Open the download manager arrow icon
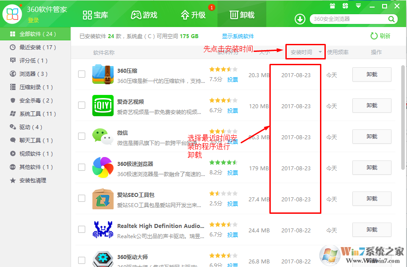Image resolution: width=407 pixels, height=267 pixels. pos(300,19)
